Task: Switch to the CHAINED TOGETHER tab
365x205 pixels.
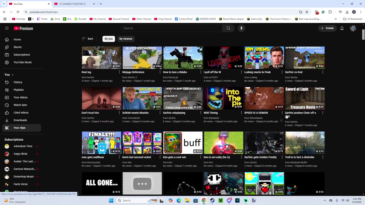Action: tap(75, 4)
